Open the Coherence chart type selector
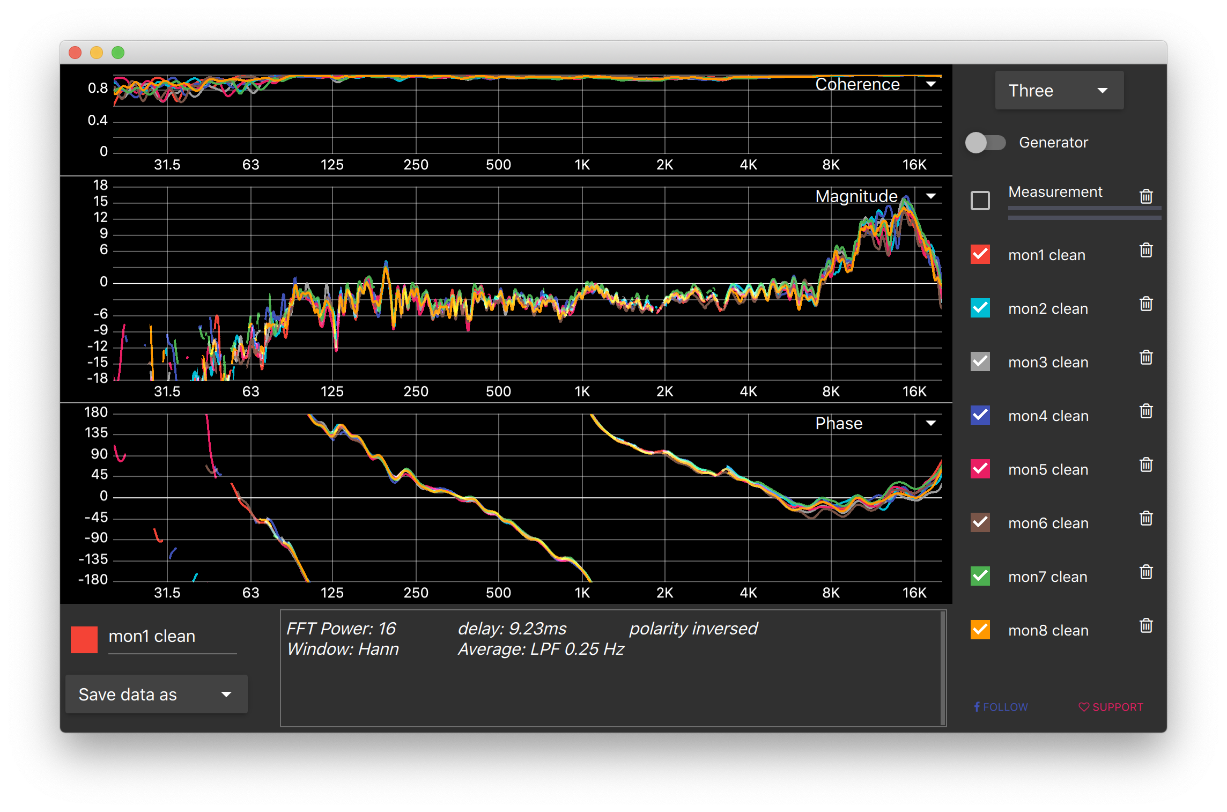This screenshot has width=1227, height=812. point(930,84)
